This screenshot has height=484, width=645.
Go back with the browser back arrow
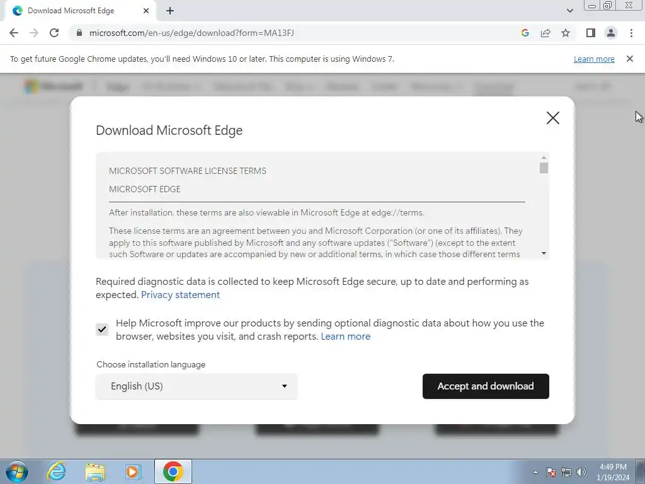point(14,33)
